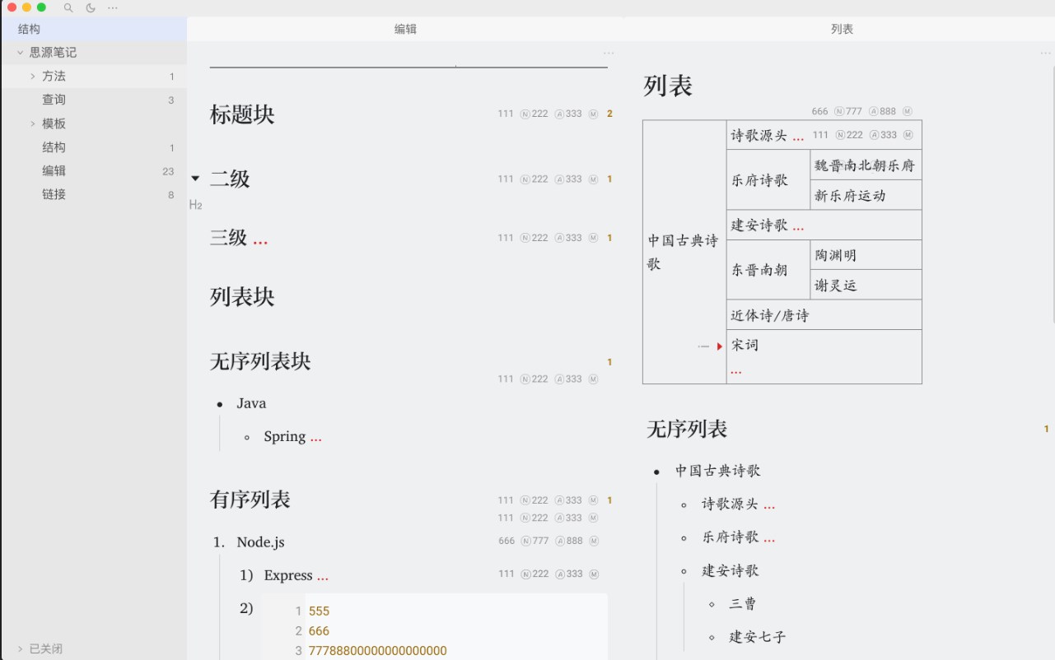Toggle dark mode with the moon icon
This screenshot has height=660, width=1055.
[91, 8]
